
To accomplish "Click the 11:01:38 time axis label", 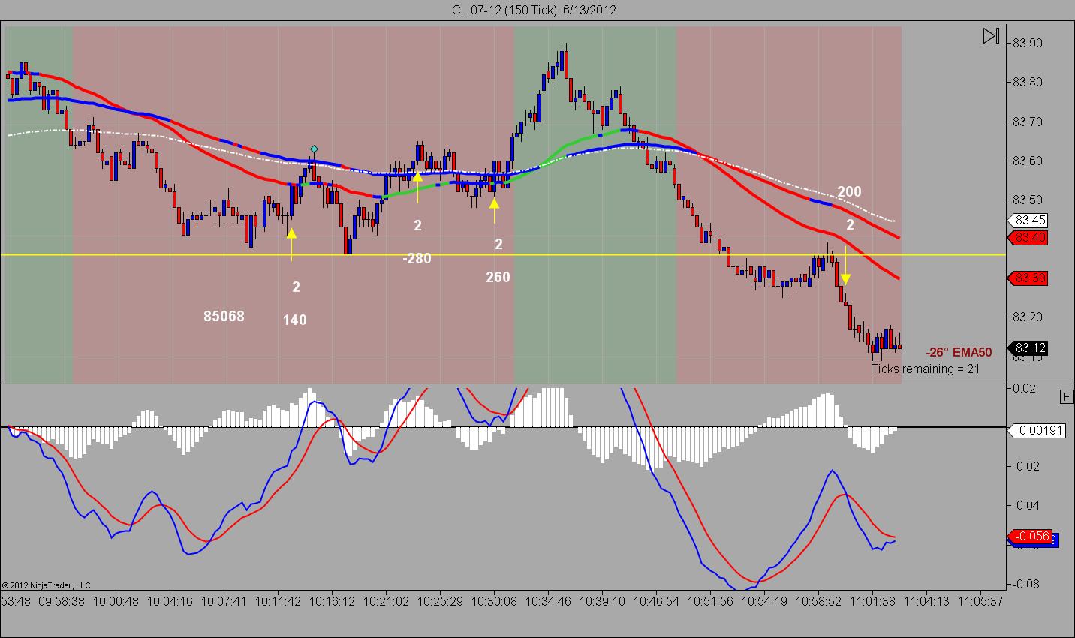I will pos(874,601).
